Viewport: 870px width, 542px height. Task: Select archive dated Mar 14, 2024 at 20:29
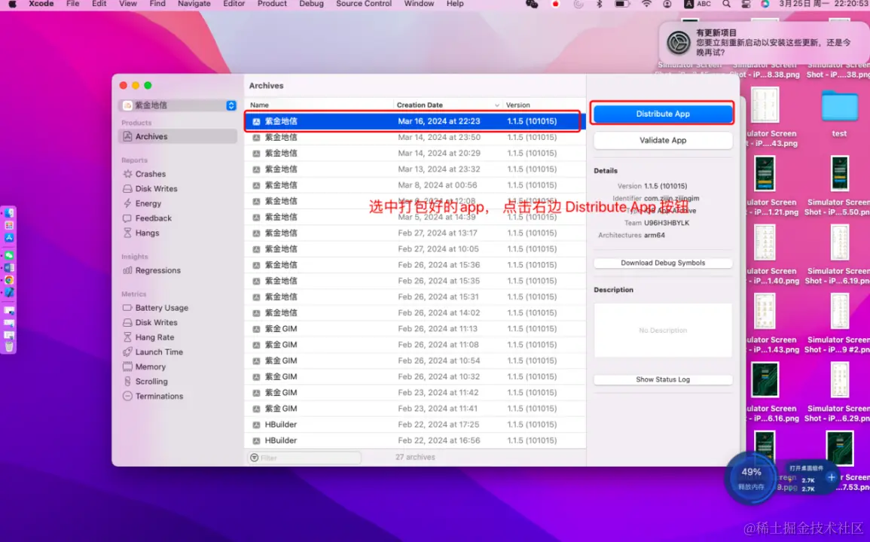[415, 153]
